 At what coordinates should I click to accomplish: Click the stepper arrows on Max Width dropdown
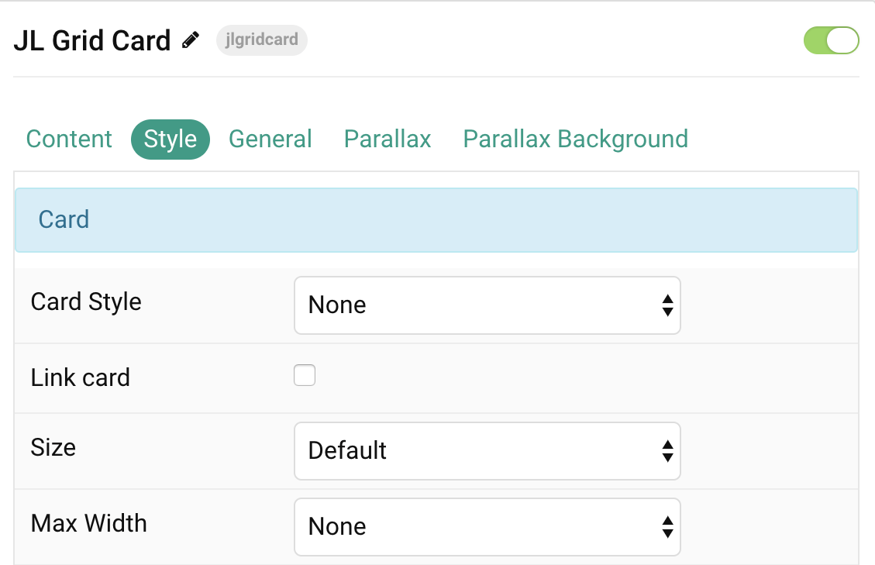pyautogui.click(x=667, y=527)
